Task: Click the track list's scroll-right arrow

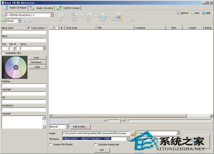Action: (x=211, y=116)
